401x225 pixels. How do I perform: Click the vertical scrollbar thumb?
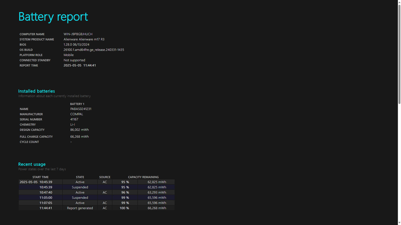(x=399, y=54)
